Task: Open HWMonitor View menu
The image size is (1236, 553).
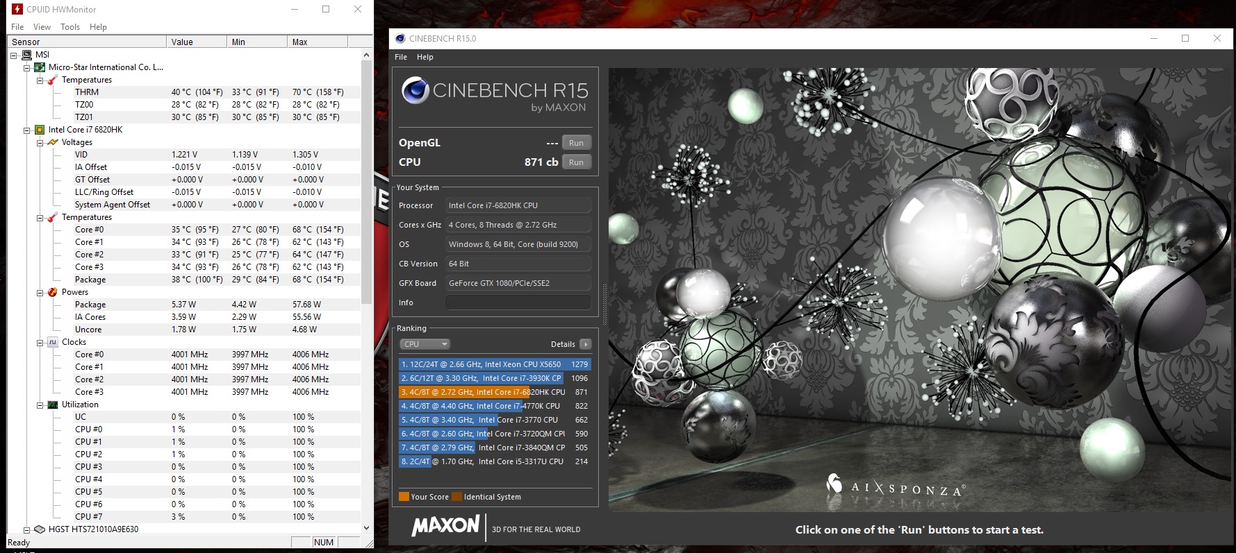Action: click(42, 27)
